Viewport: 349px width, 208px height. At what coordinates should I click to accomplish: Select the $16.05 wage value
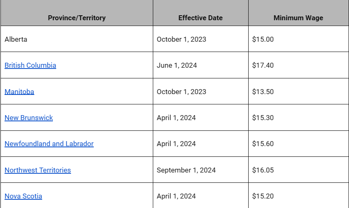click(x=263, y=170)
